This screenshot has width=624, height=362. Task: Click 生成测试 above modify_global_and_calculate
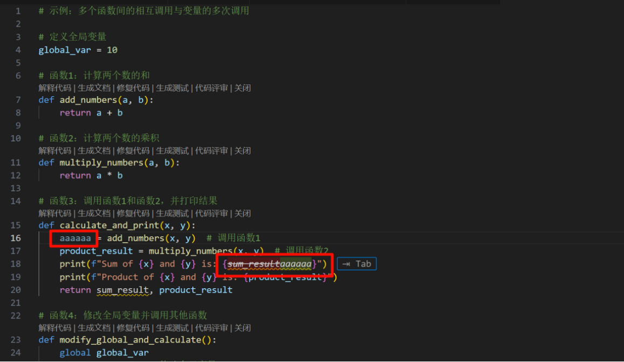[173, 328]
